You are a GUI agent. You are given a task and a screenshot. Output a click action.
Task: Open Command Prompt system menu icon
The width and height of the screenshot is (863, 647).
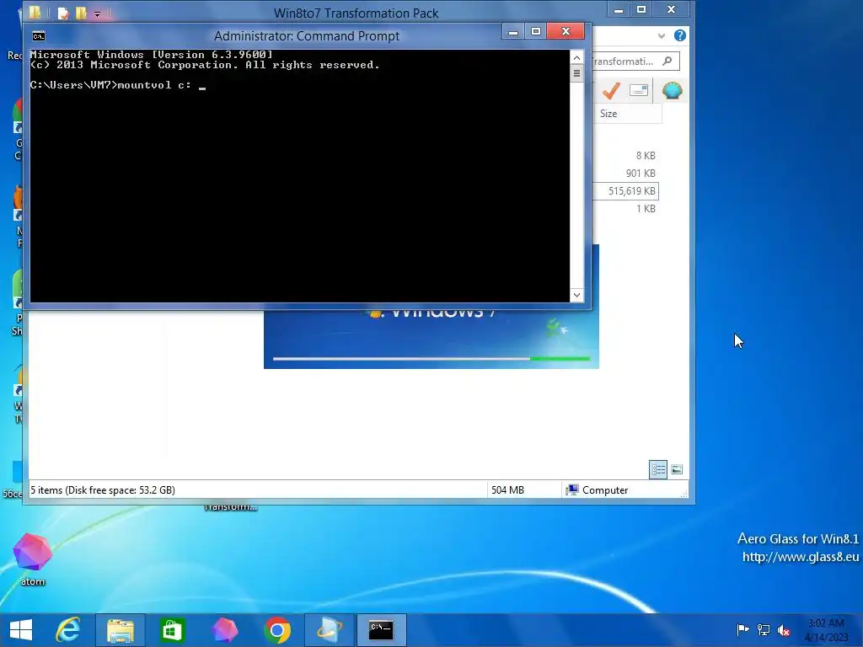click(x=39, y=36)
